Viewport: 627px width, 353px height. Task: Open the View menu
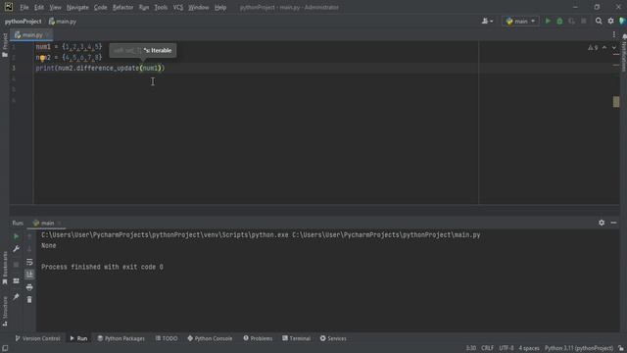(x=55, y=7)
